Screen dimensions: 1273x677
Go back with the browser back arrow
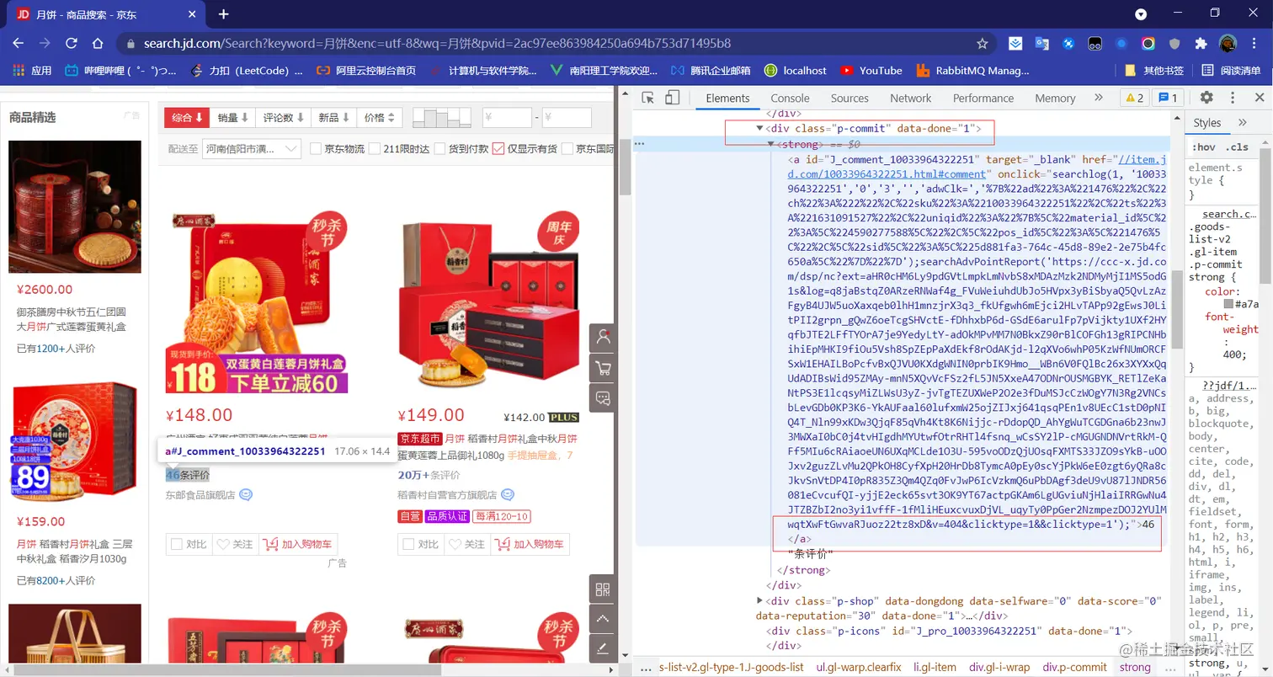(x=19, y=43)
